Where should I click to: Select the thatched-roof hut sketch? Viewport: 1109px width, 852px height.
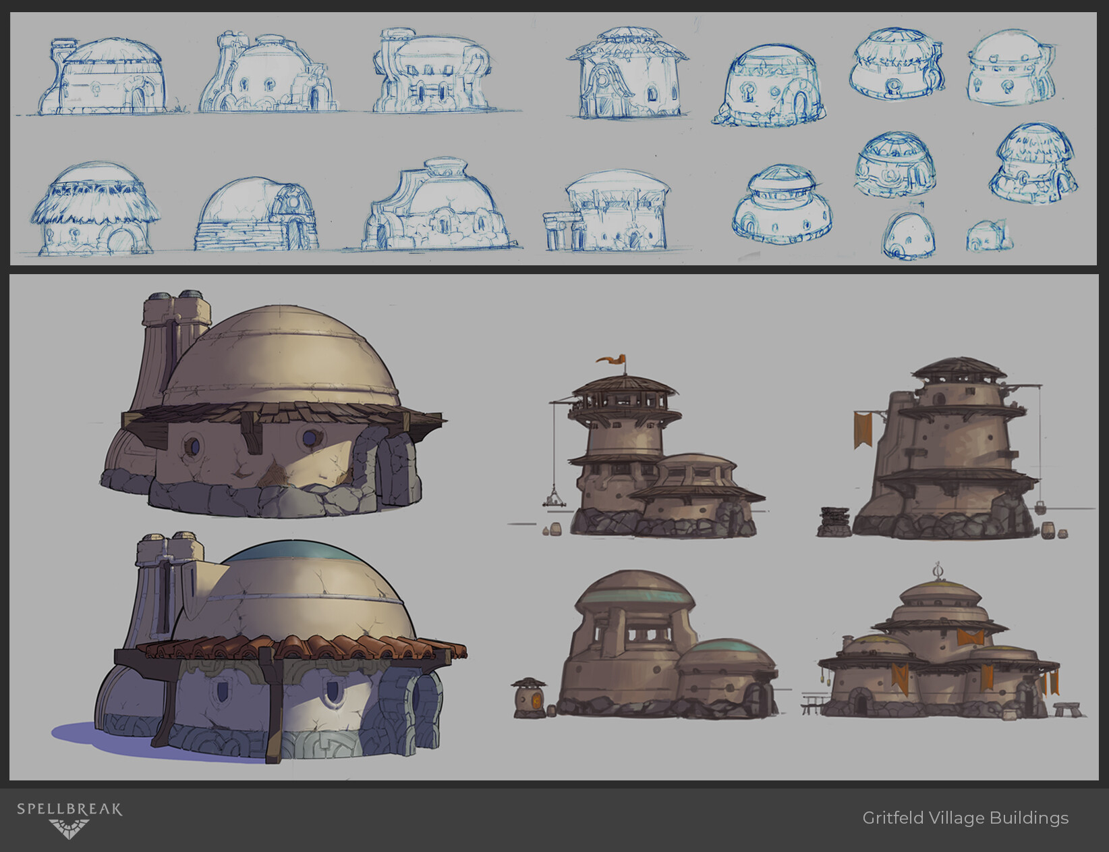94,209
